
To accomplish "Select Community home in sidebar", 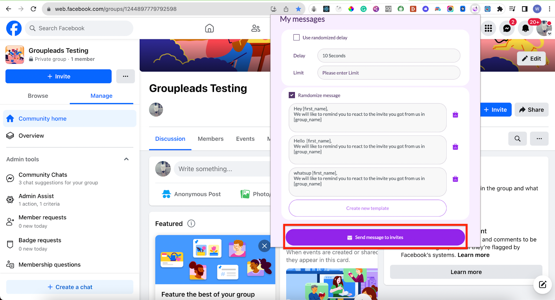I will click(x=70, y=118).
